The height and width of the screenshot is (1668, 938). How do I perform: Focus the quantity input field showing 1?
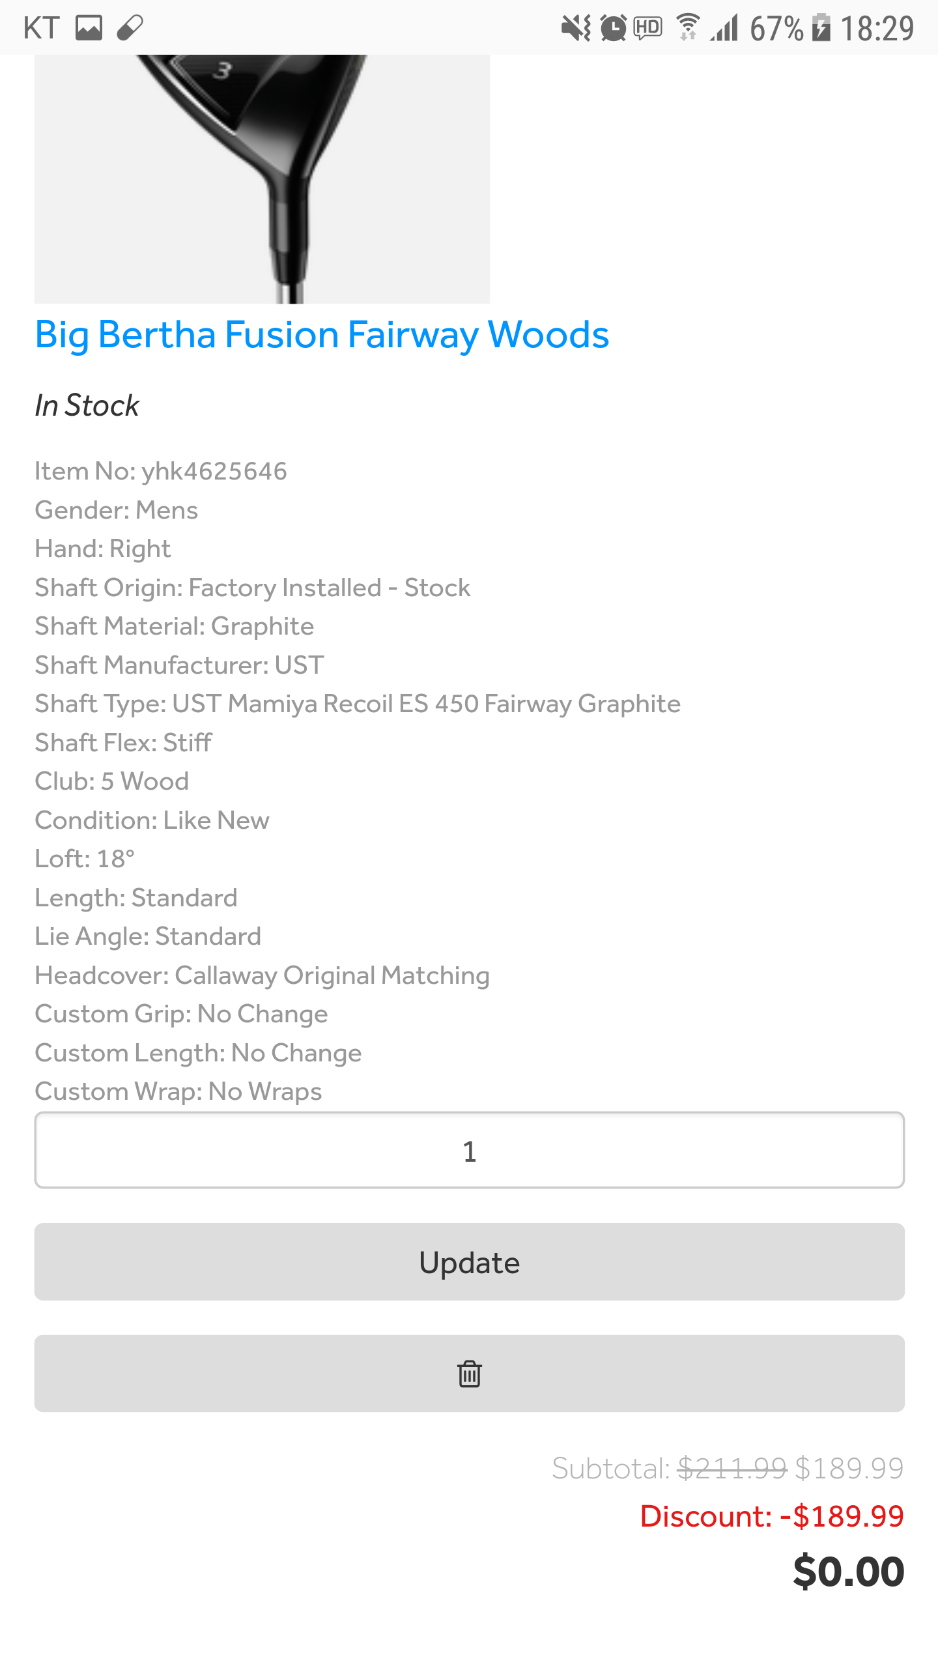point(469,1150)
